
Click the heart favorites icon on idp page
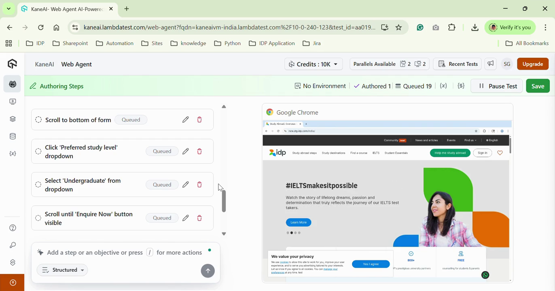coord(500,153)
